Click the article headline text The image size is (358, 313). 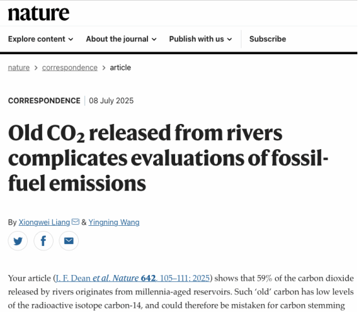pyautogui.click(x=168, y=157)
